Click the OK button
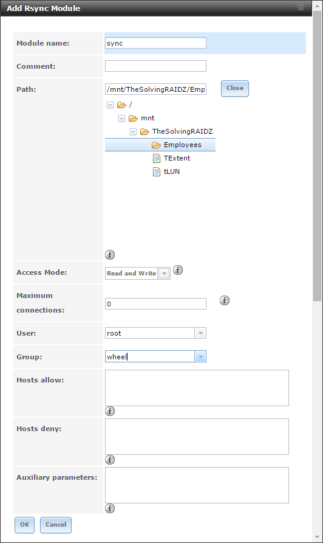 pyautogui.click(x=24, y=525)
